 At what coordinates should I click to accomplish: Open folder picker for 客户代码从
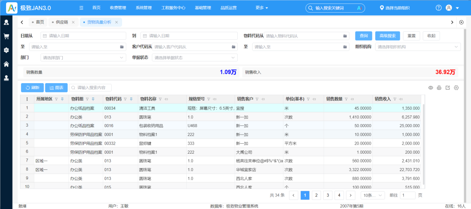pos(233,47)
